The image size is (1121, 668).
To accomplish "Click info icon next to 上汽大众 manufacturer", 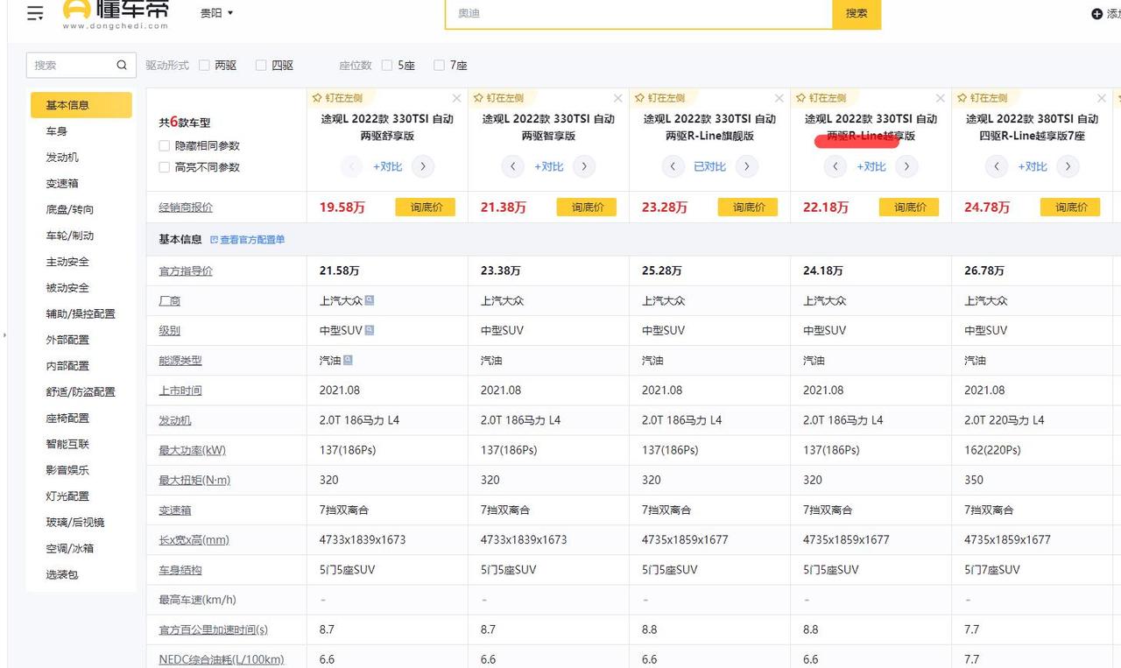I will pos(370,300).
